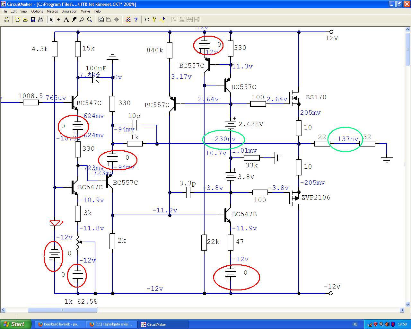Image resolution: width=411 pixels, height=329 pixels.
Task: Print the circuit using printer icon
Action: (x=41, y=20)
